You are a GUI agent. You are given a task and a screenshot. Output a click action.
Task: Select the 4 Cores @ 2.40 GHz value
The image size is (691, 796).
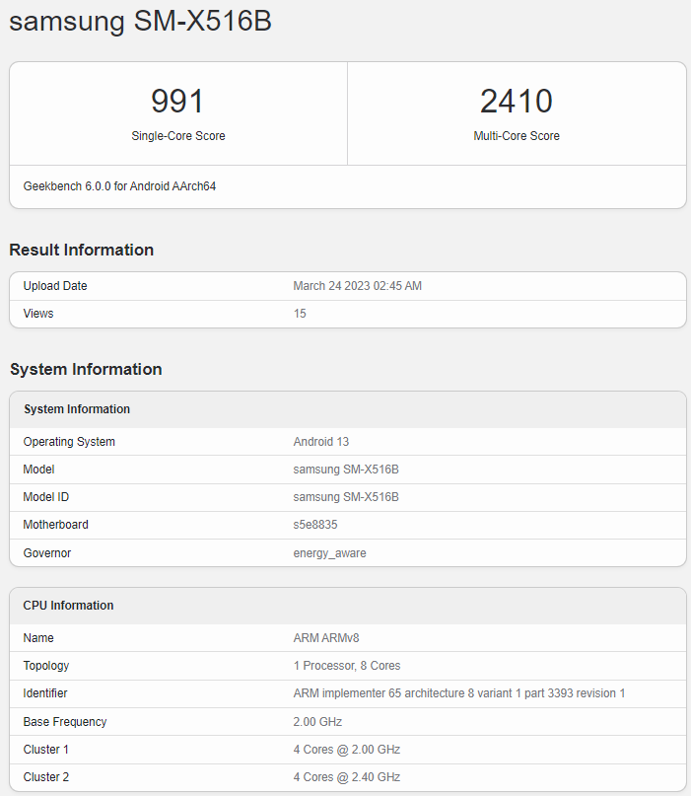click(347, 777)
